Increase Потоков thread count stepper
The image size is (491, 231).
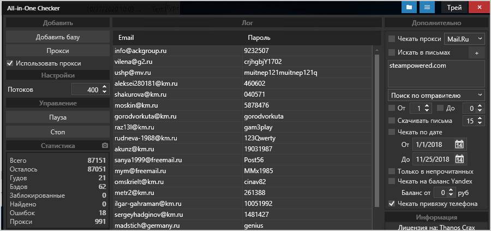pyautogui.click(x=104, y=87)
